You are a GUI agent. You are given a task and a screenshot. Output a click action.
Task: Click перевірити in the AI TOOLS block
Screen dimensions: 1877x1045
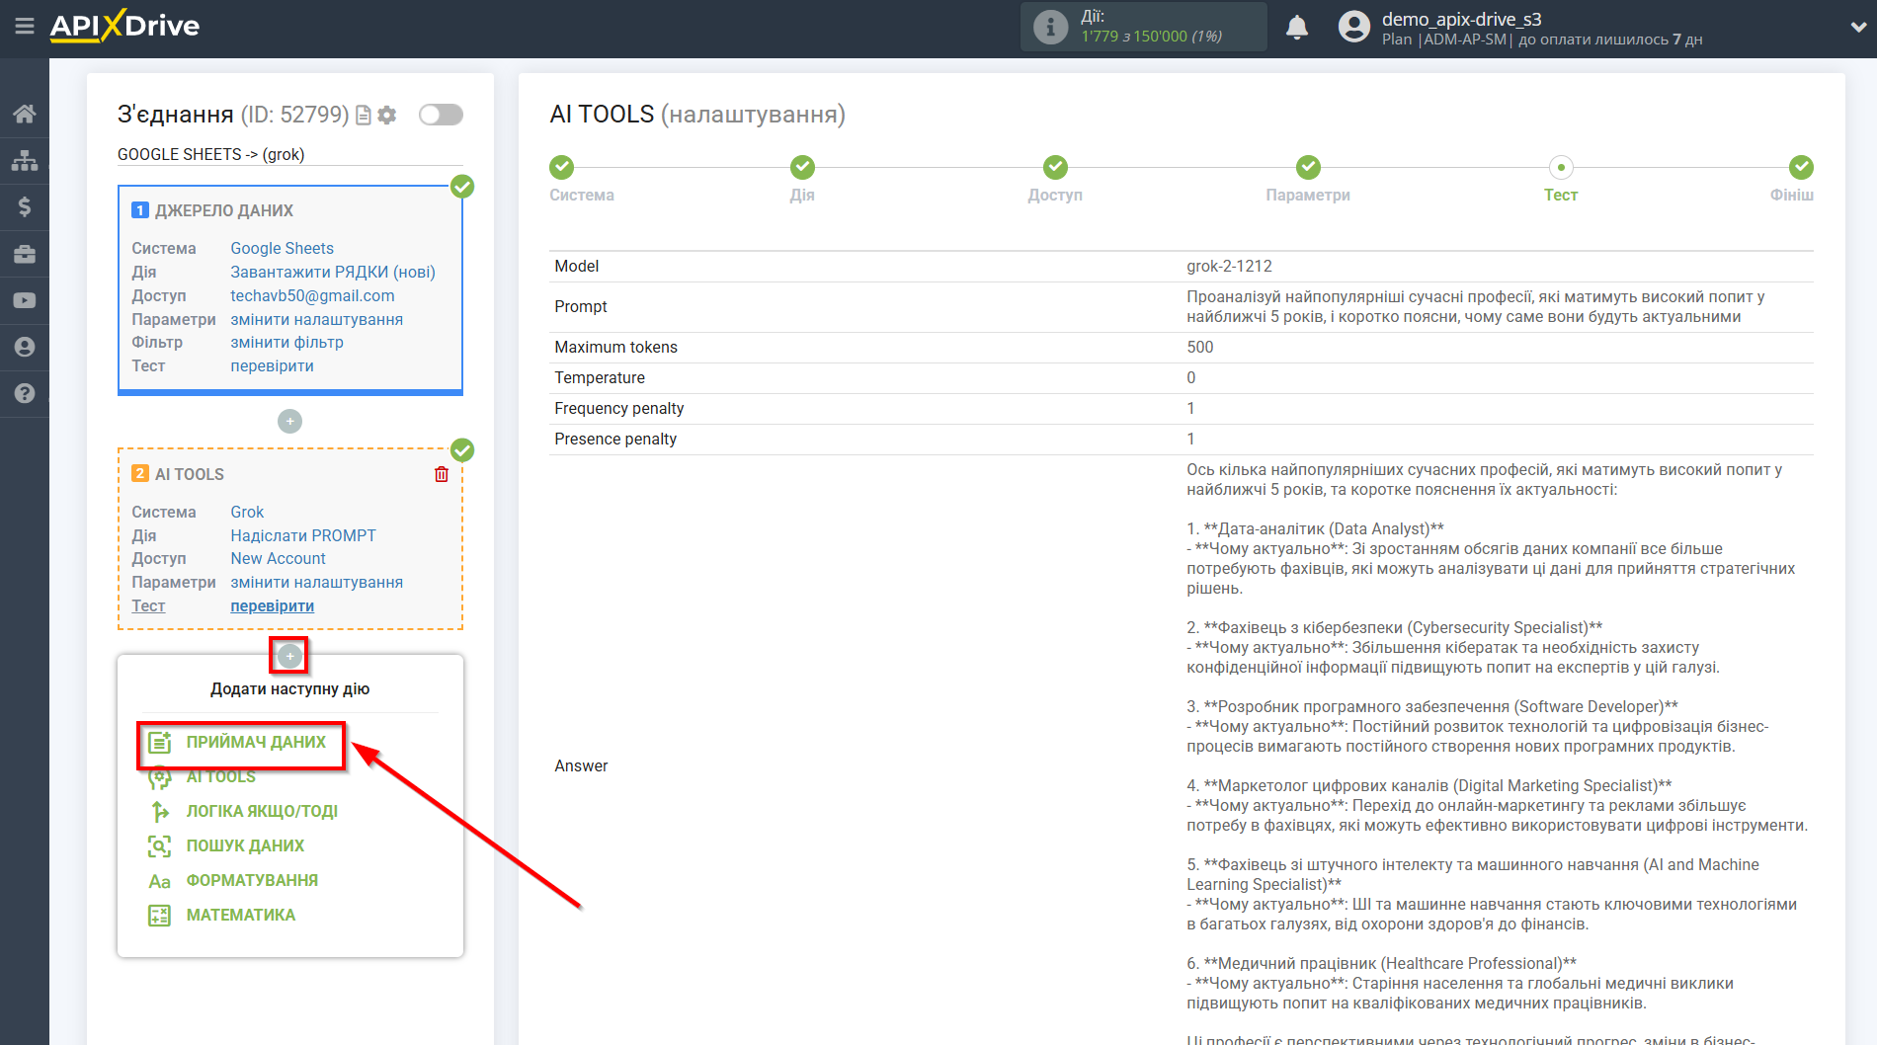point(272,605)
